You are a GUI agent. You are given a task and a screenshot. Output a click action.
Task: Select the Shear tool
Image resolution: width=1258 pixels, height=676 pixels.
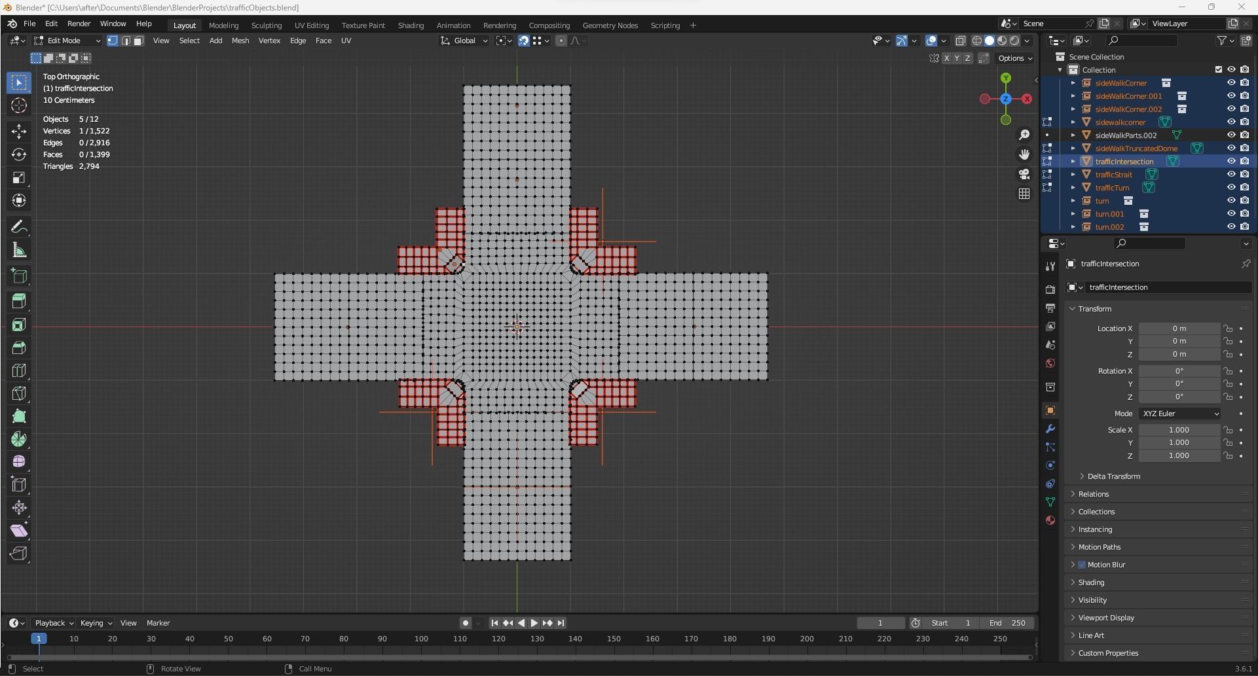(x=19, y=531)
